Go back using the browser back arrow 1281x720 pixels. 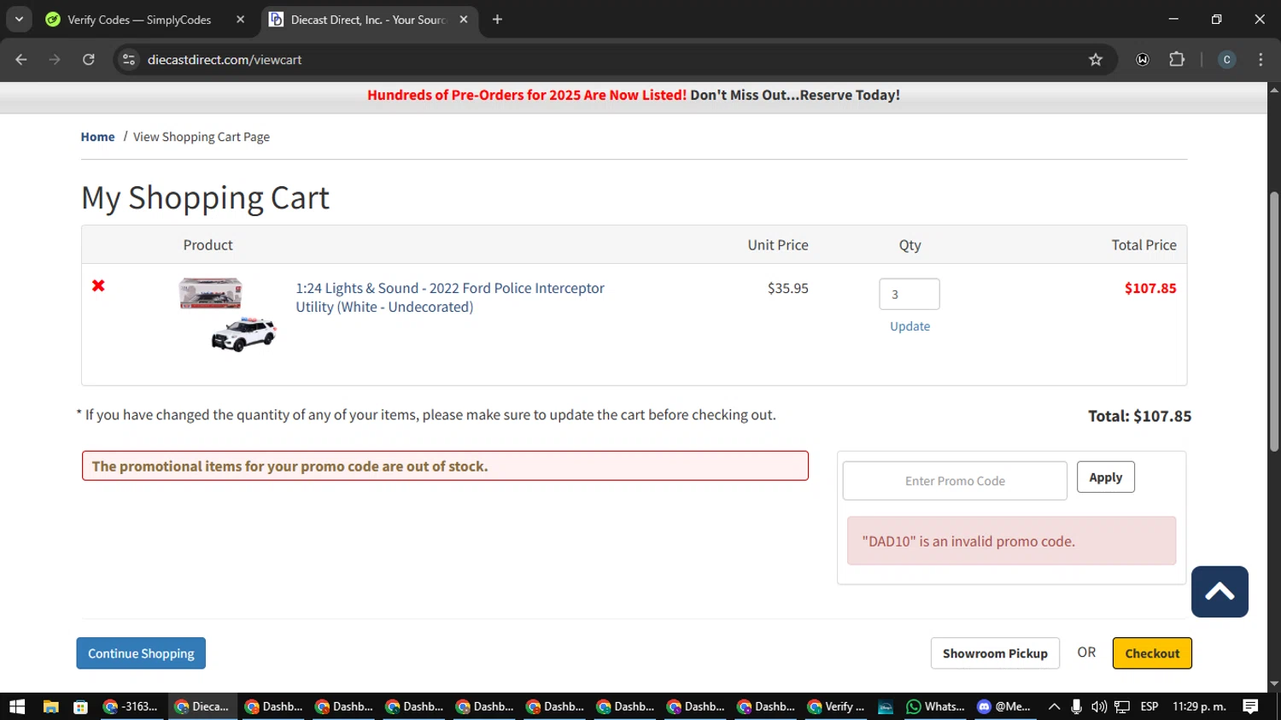21,60
